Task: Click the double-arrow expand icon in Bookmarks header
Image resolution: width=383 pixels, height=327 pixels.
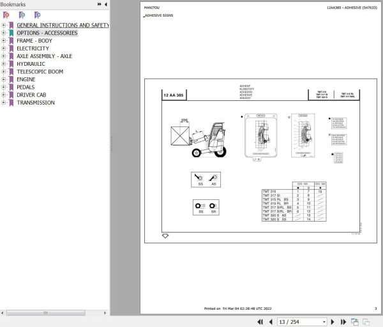Action: 99,4
